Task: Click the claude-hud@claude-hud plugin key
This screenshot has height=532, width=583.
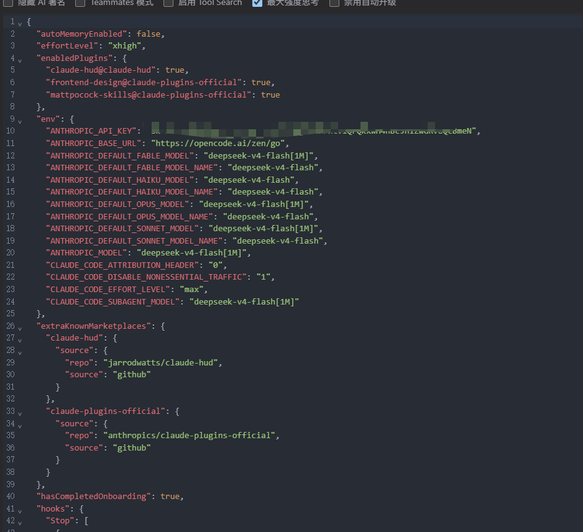Action: coord(101,70)
